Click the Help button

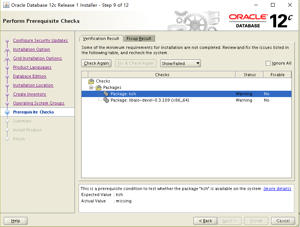pyautogui.click(x=16, y=221)
